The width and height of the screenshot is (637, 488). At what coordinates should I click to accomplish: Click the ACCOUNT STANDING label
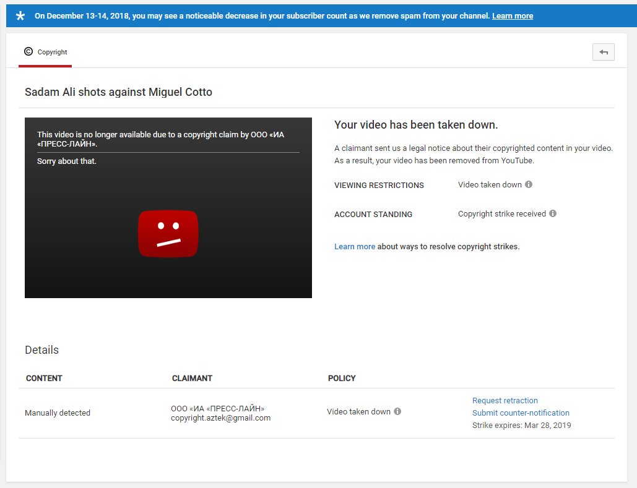[373, 215]
